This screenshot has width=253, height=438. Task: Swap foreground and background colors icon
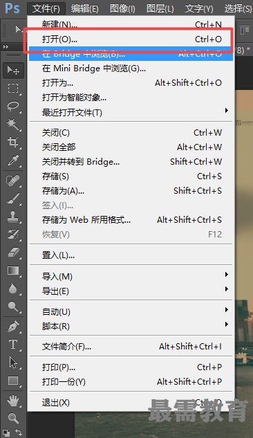tap(19, 432)
